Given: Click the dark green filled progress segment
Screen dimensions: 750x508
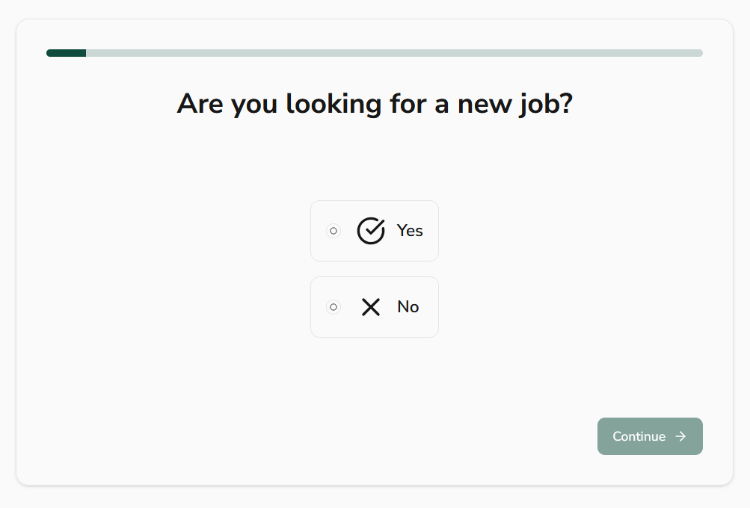Looking at the screenshot, I should pyautogui.click(x=66, y=53).
